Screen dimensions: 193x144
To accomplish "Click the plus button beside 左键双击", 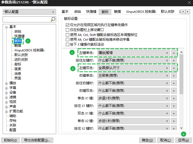I will [174, 68].
